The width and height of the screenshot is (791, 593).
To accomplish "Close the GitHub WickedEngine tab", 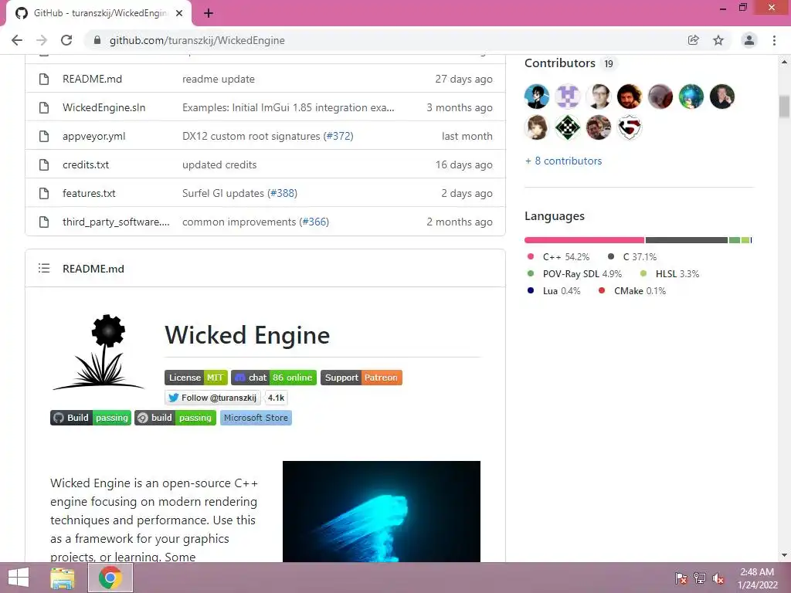I will point(179,14).
